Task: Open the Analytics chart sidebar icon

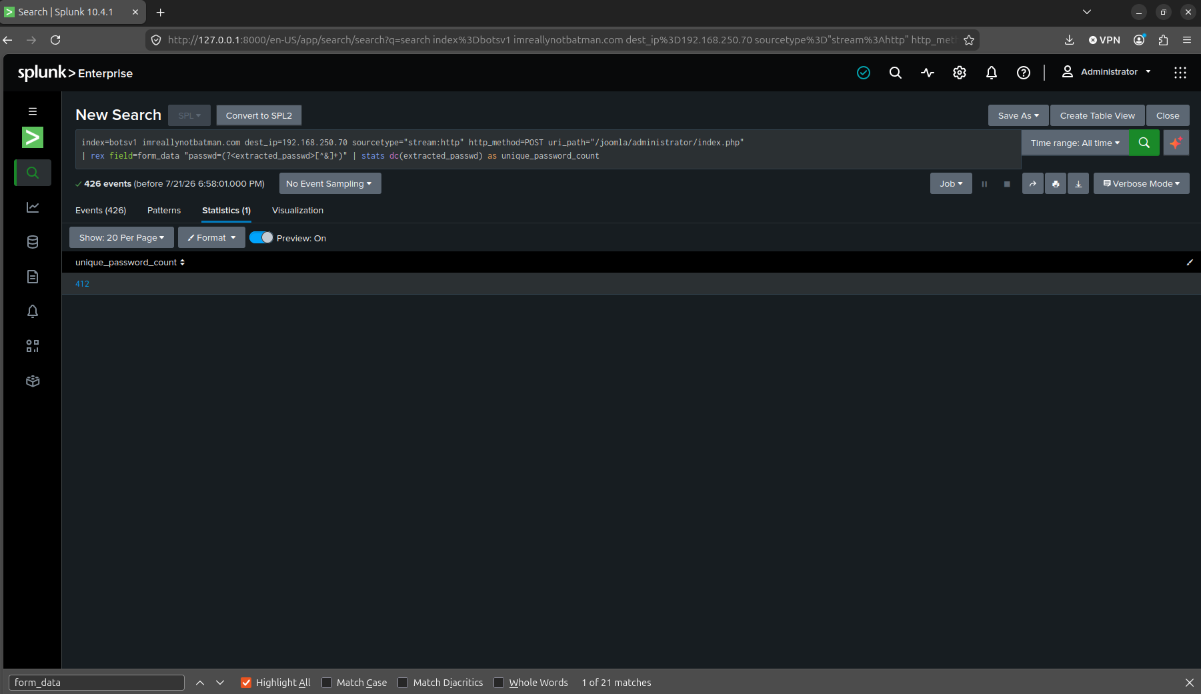Action: coord(33,207)
